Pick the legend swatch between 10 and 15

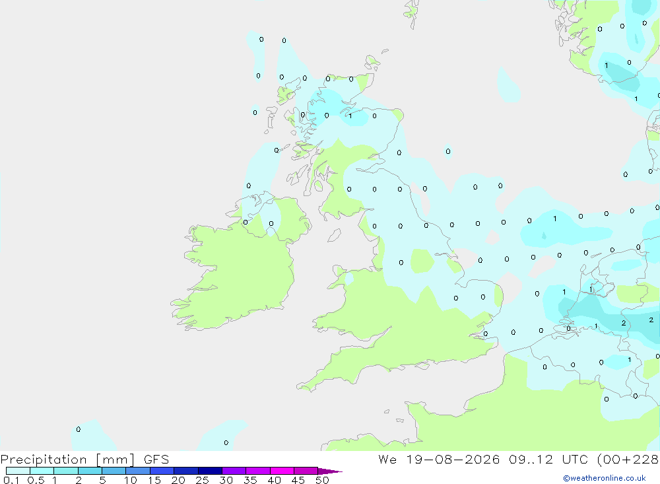coord(138,471)
